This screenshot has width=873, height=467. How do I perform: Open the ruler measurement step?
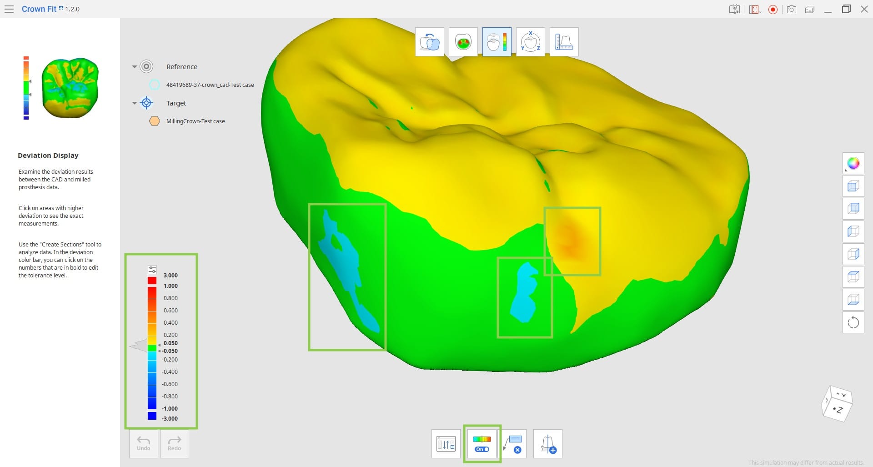pos(564,42)
